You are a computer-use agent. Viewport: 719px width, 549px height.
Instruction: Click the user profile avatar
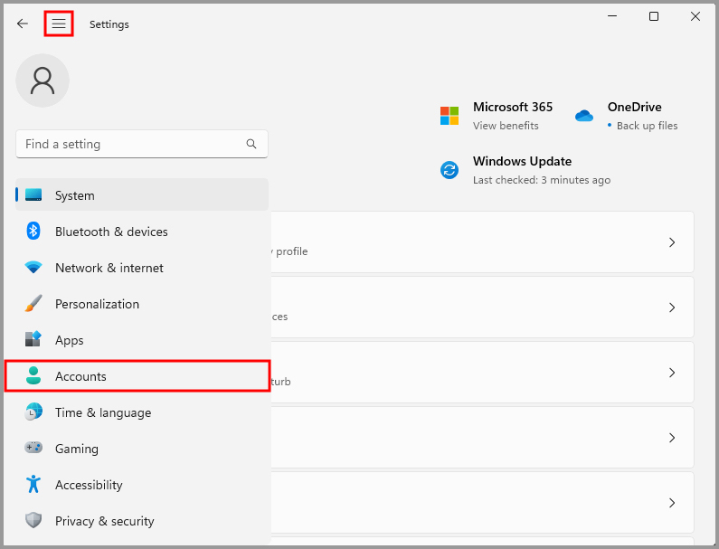pyautogui.click(x=43, y=80)
